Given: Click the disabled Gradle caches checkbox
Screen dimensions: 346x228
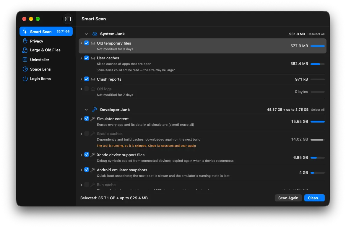Looking at the screenshot, I should [x=87, y=133].
